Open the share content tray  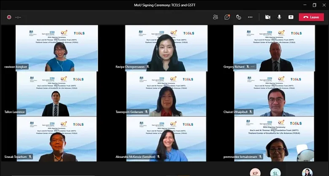[x=291, y=17]
